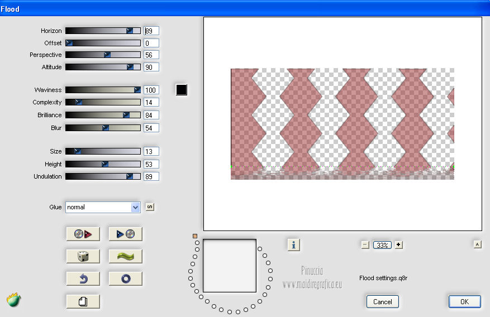The width and height of the screenshot is (490, 317).
Task: Click the flood preview image
Action: point(342,124)
